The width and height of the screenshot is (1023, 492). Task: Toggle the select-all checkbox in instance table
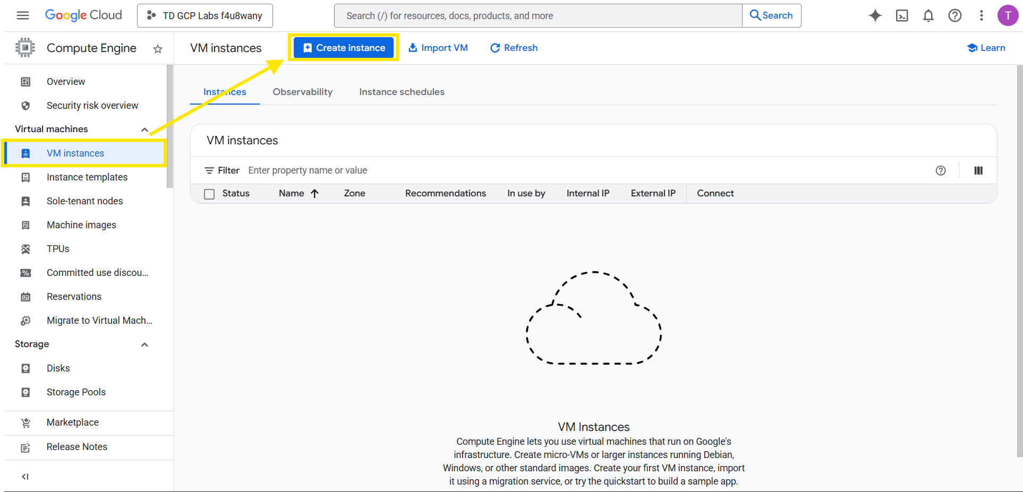[209, 194]
